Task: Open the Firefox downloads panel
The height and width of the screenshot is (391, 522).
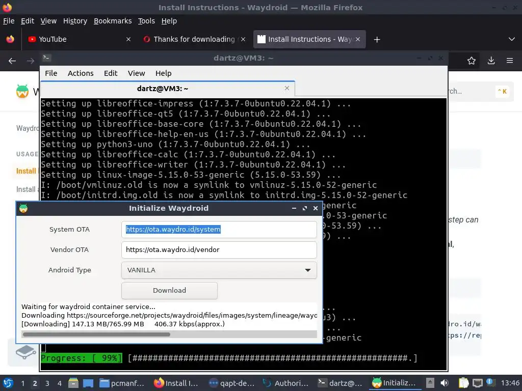Action: point(491,61)
